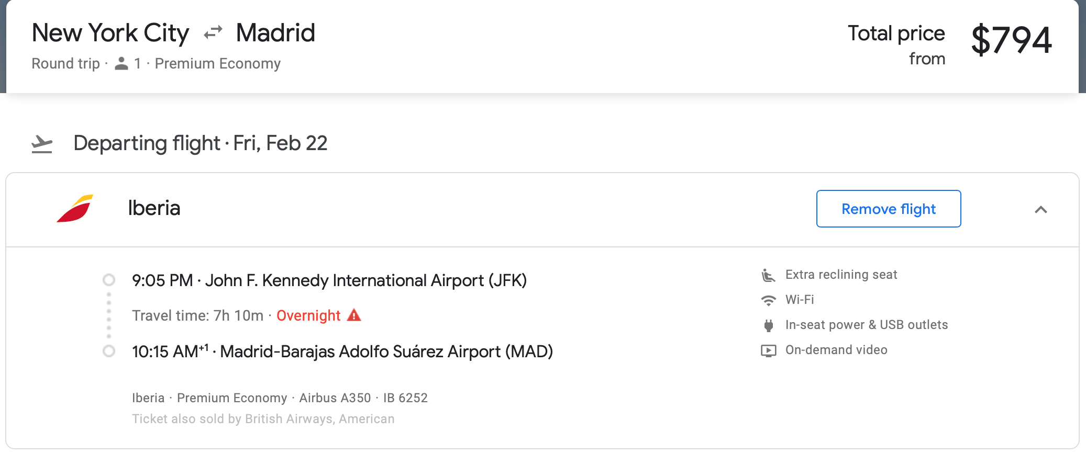Click the Remove flight button
Image resolution: width=1086 pixels, height=454 pixels.
tap(888, 209)
